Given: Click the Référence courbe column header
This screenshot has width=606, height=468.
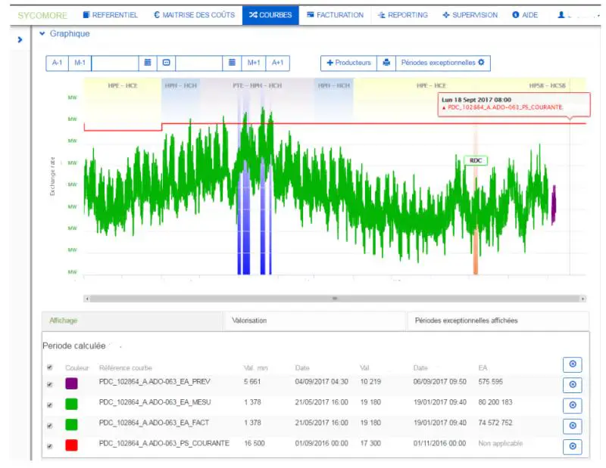Looking at the screenshot, I should tap(126, 367).
